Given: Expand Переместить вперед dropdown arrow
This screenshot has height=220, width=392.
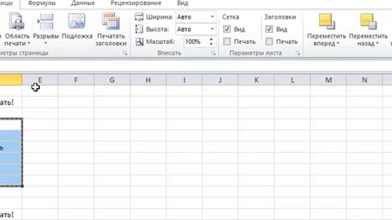Looking at the screenshot, I should click(x=337, y=43).
